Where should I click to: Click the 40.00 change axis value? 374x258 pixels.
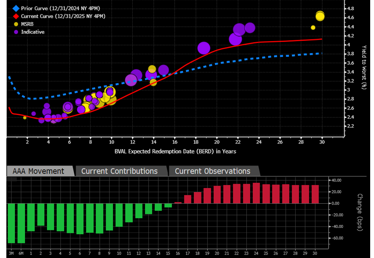point(336,180)
